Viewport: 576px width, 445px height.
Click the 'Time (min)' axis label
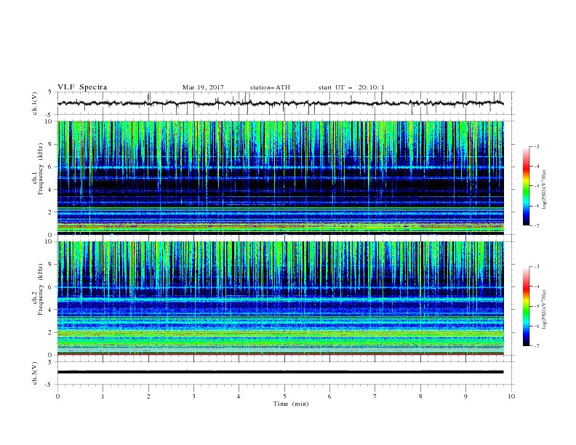[x=291, y=404]
